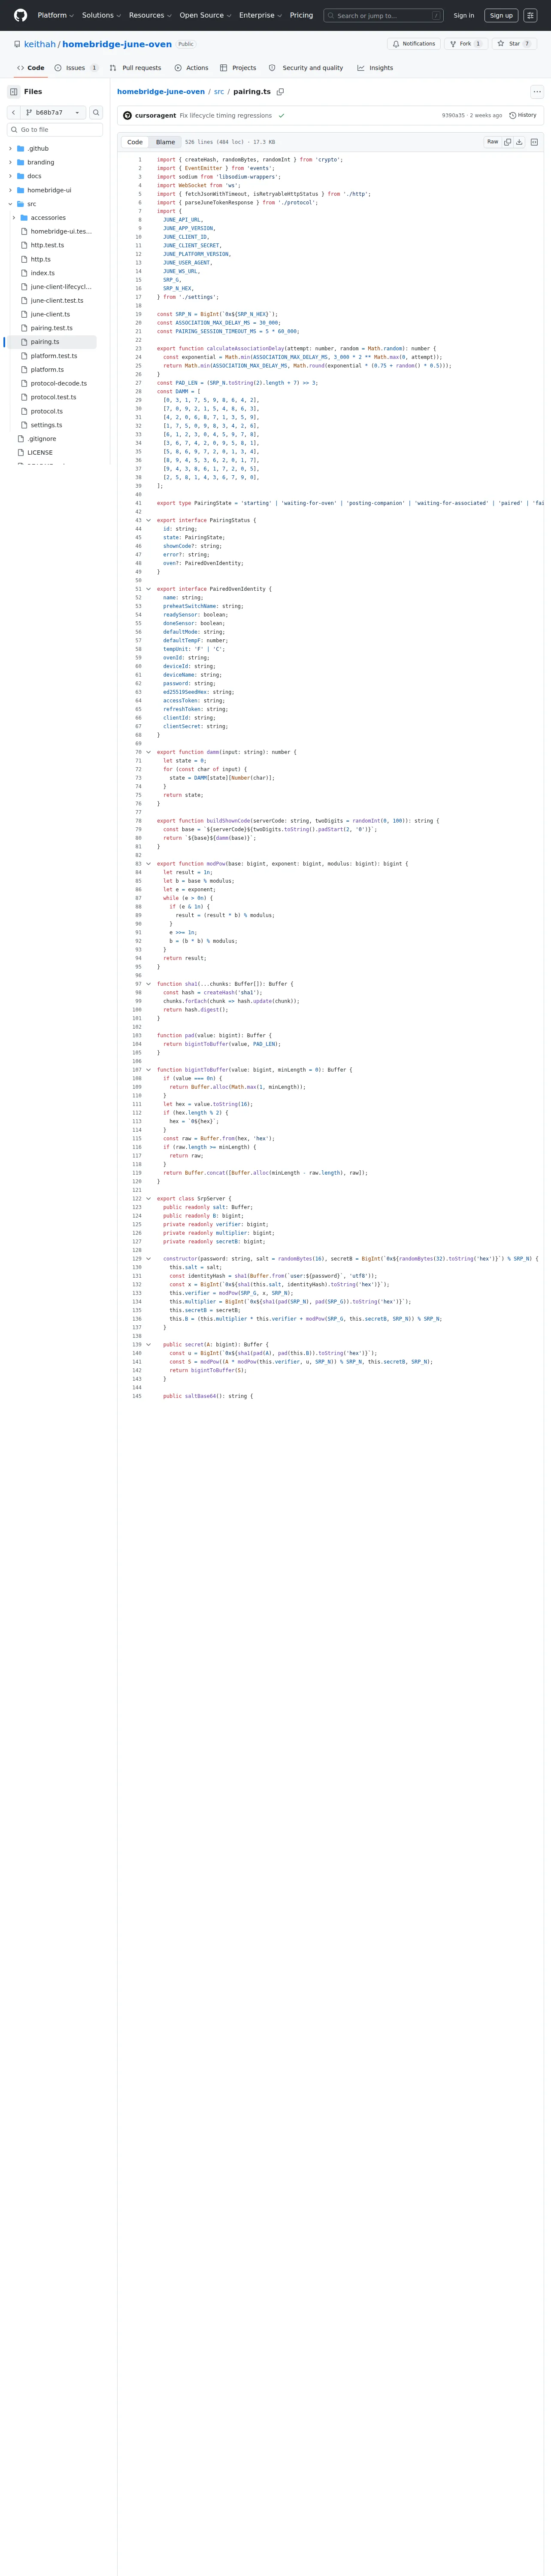
Task: Open the keithah owner profile link
Action: tap(40, 44)
